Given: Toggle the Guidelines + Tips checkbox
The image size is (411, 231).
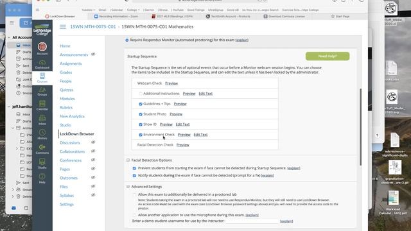Looking at the screenshot, I should [141, 104].
